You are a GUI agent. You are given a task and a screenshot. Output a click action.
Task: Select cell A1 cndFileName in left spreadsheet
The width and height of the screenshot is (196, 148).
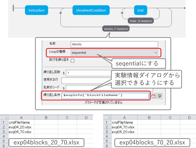click(x=21, y=122)
